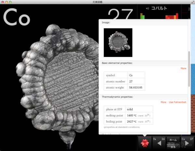Screen dimensions: 195x151
Task: Click the atomic number 27 table cell
Action: (136, 82)
